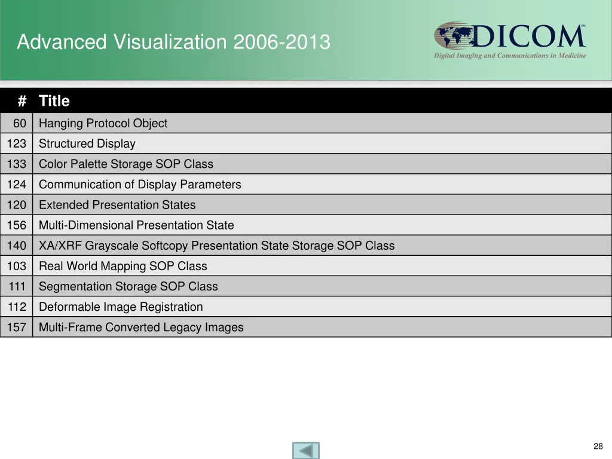Click the Title column header
Viewport: 612px width, 459px height.
point(54,101)
